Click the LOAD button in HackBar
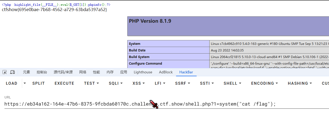This screenshot has width=329, height=114. [x=12, y=83]
